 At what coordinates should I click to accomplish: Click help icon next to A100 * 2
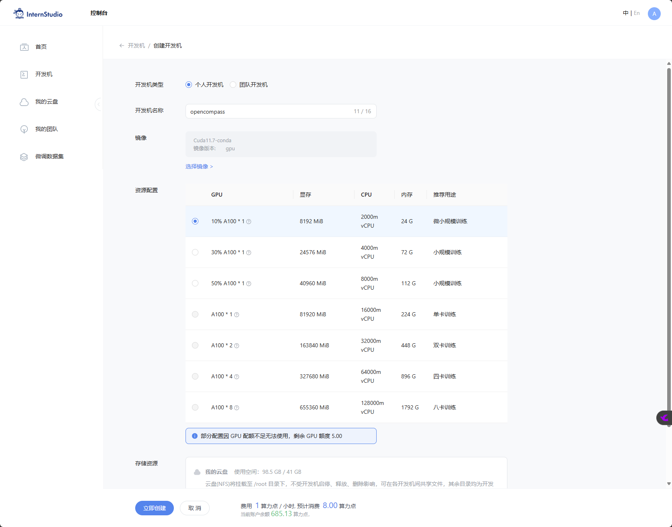point(237,346)
